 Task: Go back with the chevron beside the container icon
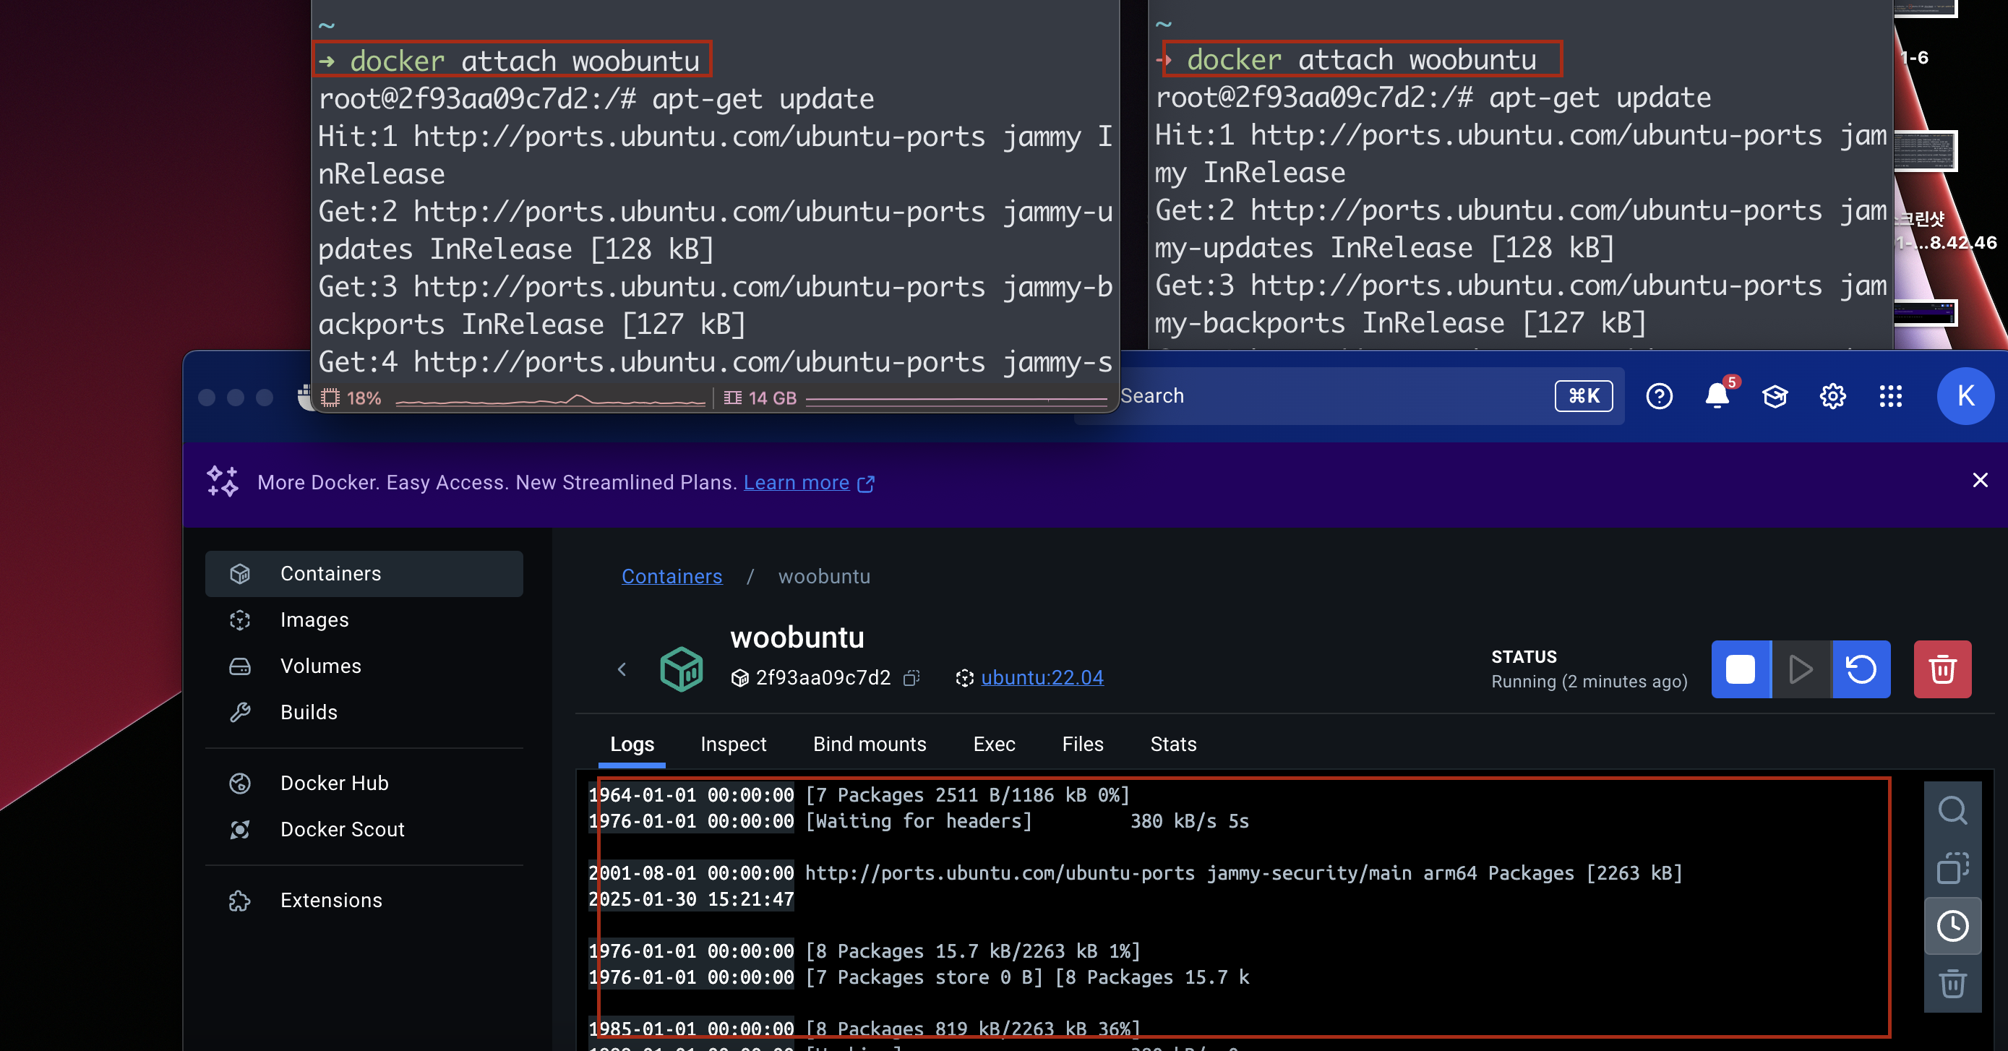coord(621,669)
